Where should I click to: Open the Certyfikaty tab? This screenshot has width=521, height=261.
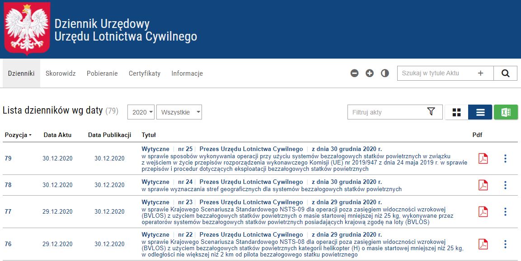tap(145, 73)
